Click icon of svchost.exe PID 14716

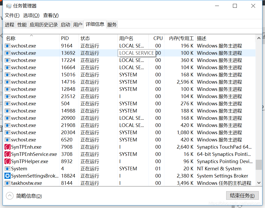point(8,82)
